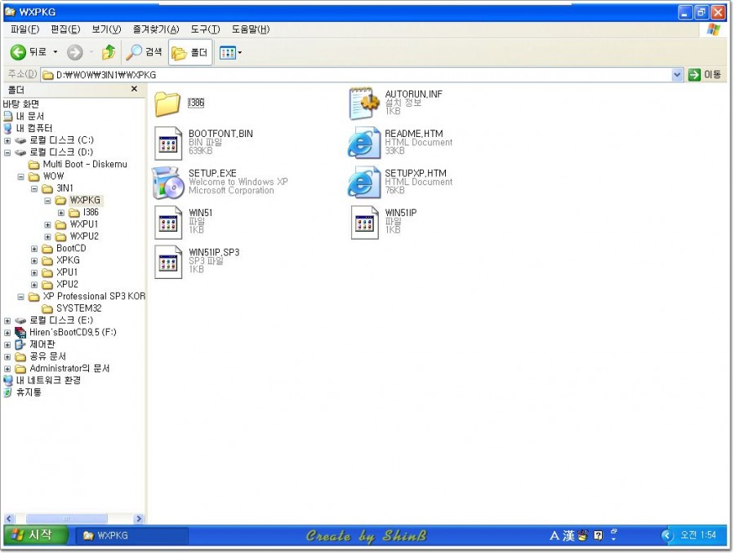Select Hiren'sBootCD9.5 (F:) drive icon

pos(20,333)
